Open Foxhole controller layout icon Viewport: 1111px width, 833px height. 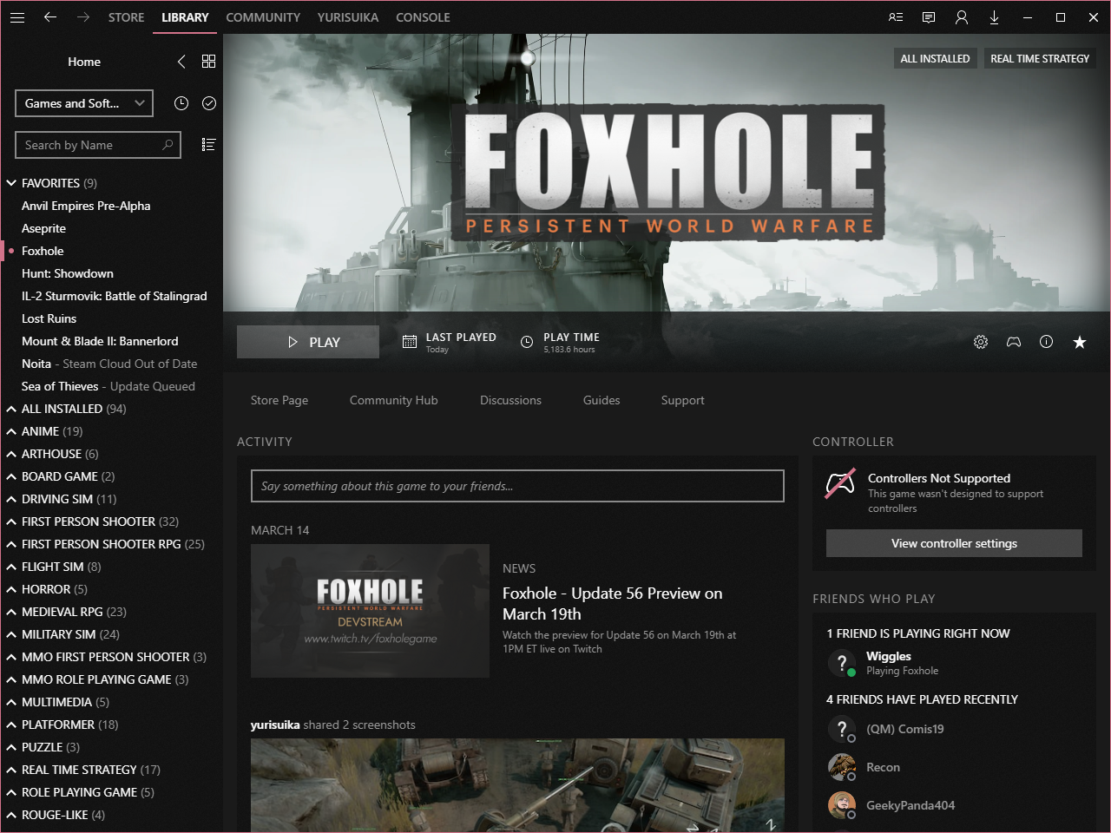coord(1014,342)
